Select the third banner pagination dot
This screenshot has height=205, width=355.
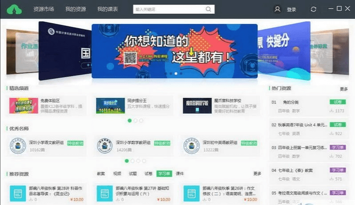pyautogui.click(x=176, y=73)
